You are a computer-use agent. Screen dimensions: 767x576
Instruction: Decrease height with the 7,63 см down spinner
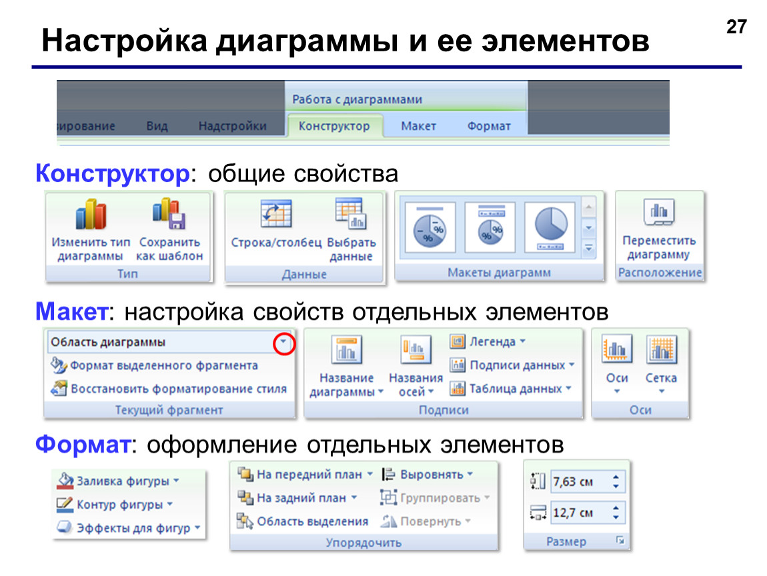coord(616,487)
